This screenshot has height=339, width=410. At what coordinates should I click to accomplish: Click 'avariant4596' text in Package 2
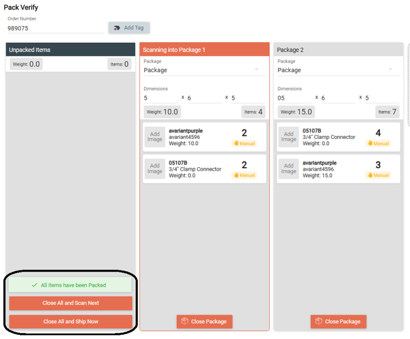click(x=318, y=169)
